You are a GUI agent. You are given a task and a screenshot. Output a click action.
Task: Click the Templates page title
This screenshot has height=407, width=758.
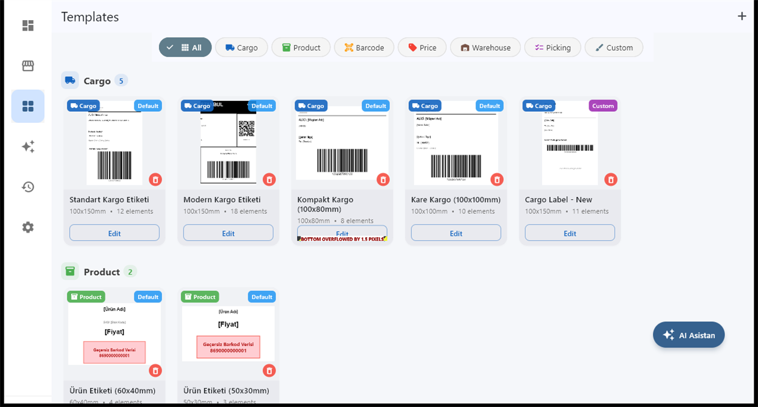90,17
